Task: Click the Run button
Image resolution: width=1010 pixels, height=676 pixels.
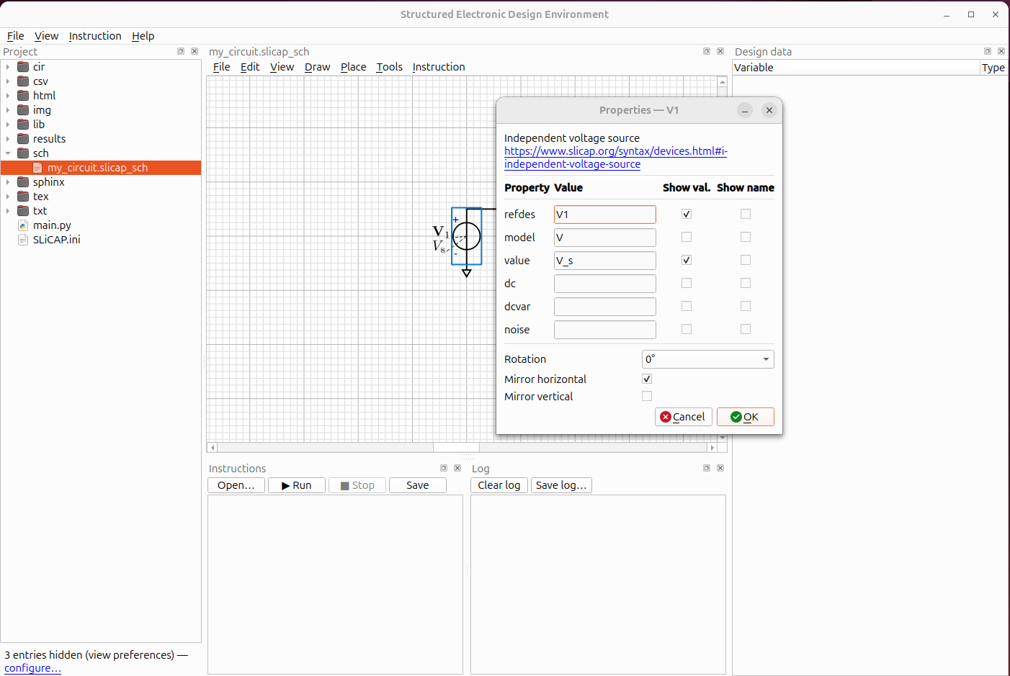Action: click(x=297, y=485)
